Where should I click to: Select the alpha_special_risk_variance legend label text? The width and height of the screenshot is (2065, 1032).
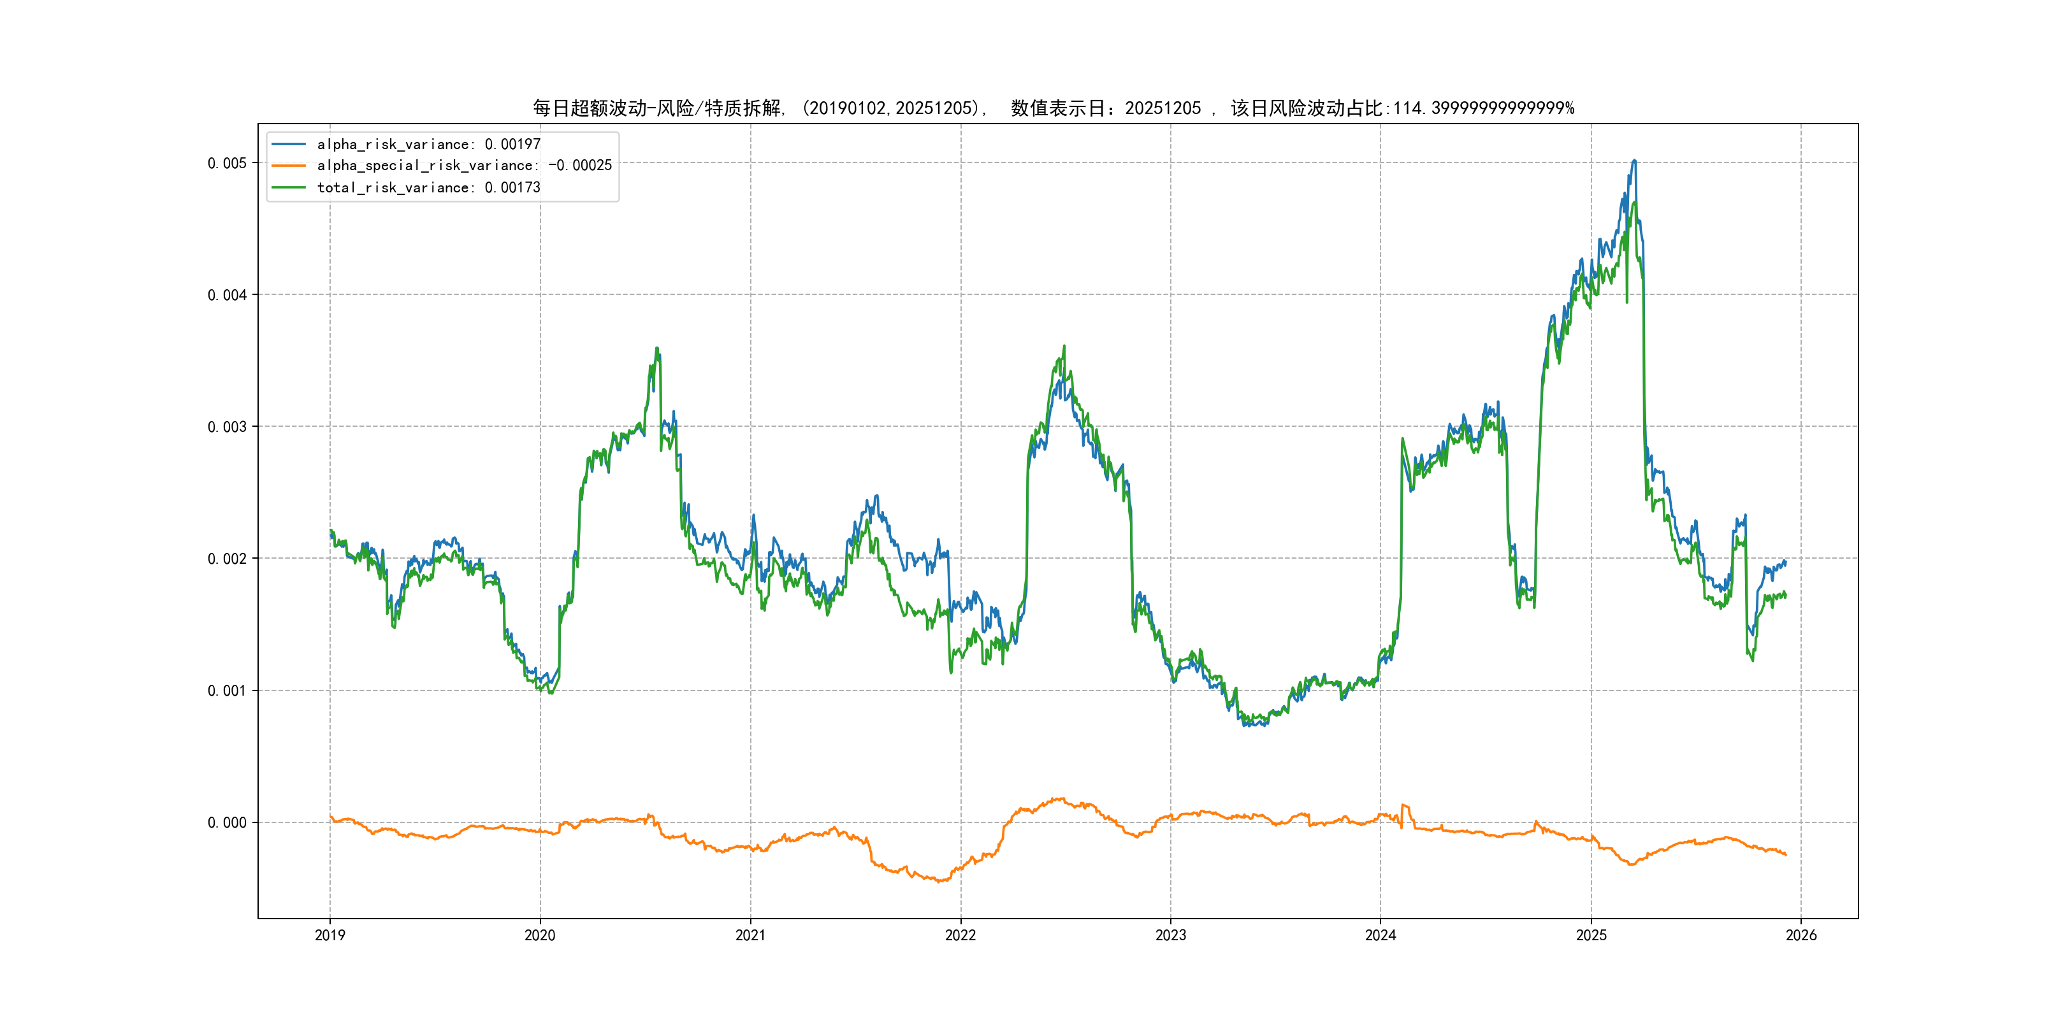pos(464,166)
